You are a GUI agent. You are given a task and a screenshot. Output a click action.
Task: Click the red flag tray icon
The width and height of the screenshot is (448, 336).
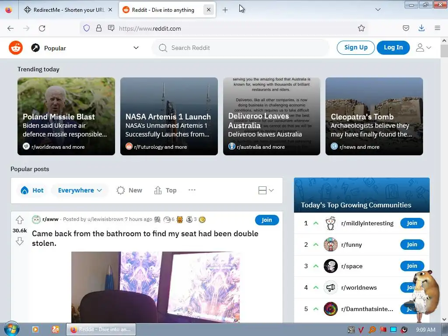click(382, 330)
